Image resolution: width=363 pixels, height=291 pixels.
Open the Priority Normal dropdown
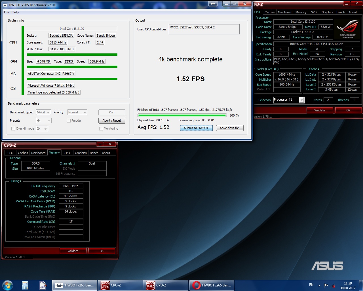(x=77, y=112)
